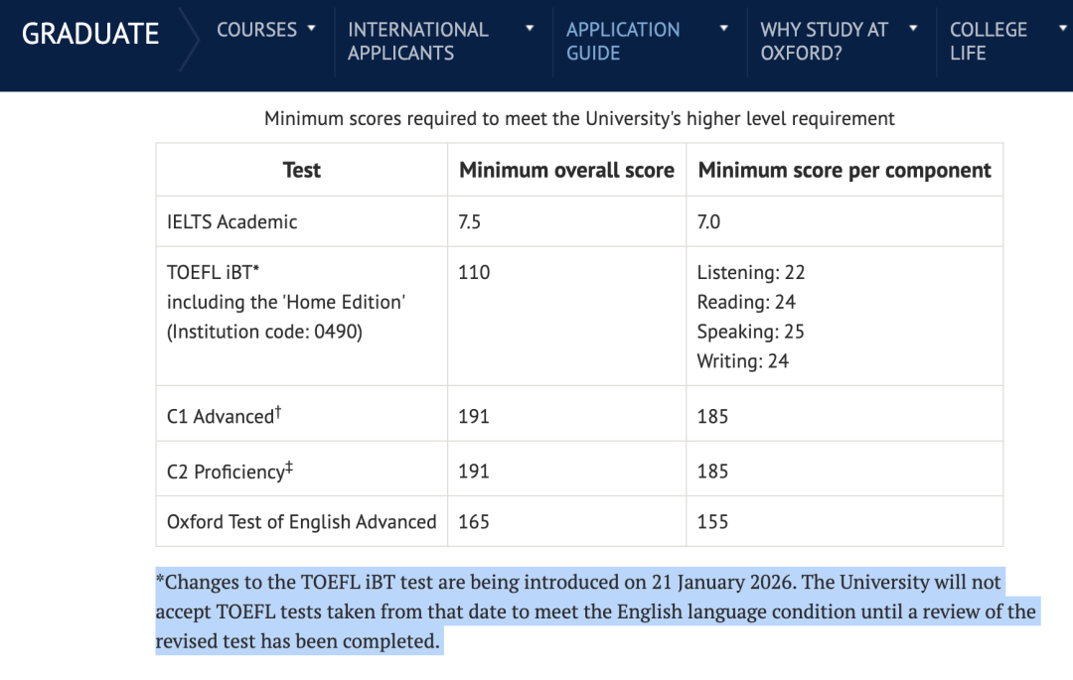Click the highlighted TOEFL iBT changes footnote

click(x=594, y=612)
